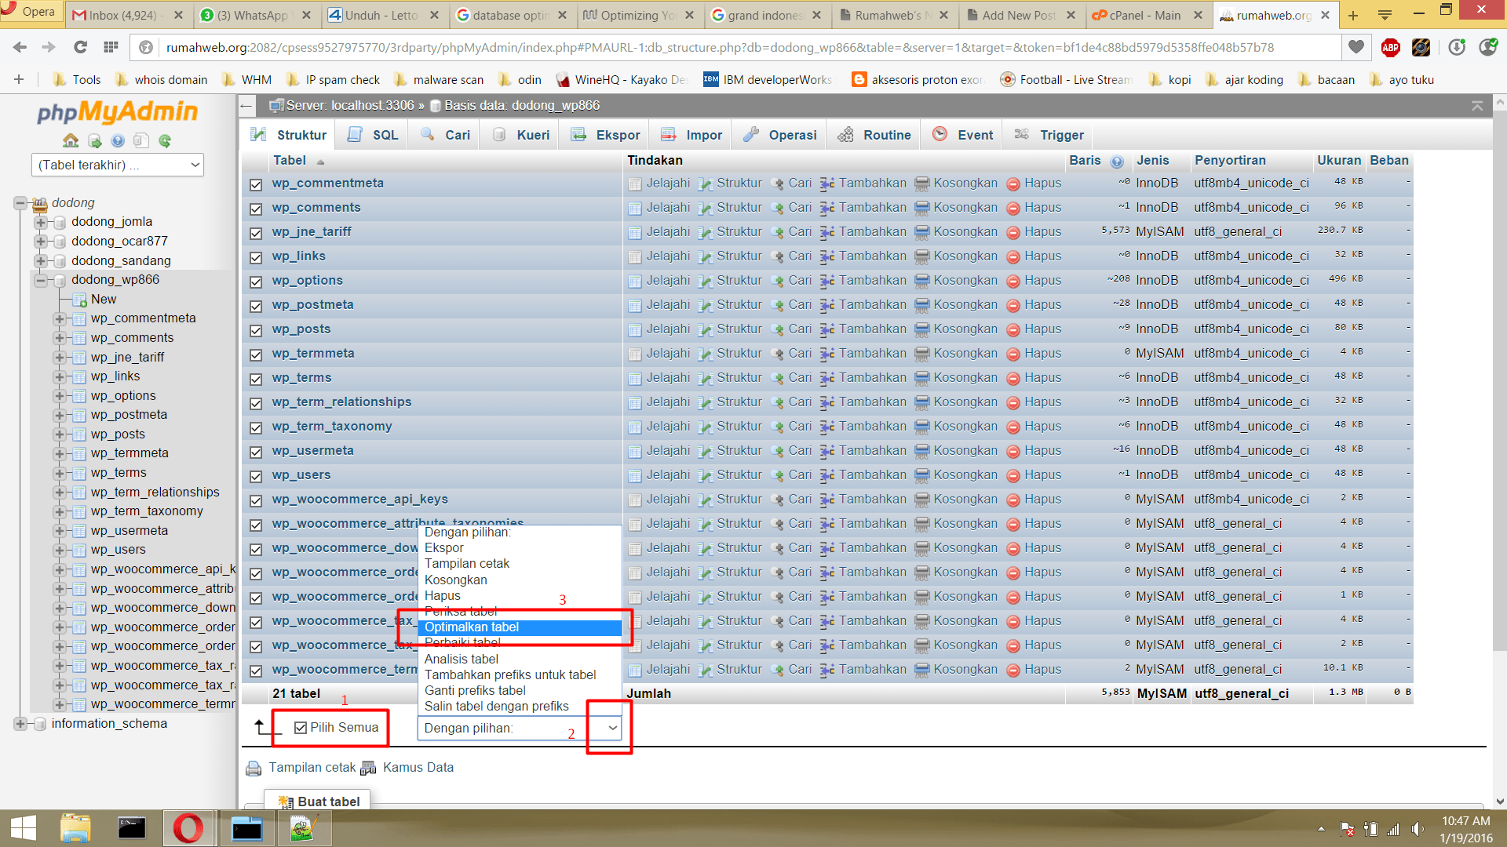Click the AdBlock extension icon
The width and height of the screenshot is (1507, 847).
[x=1391, y=48]
